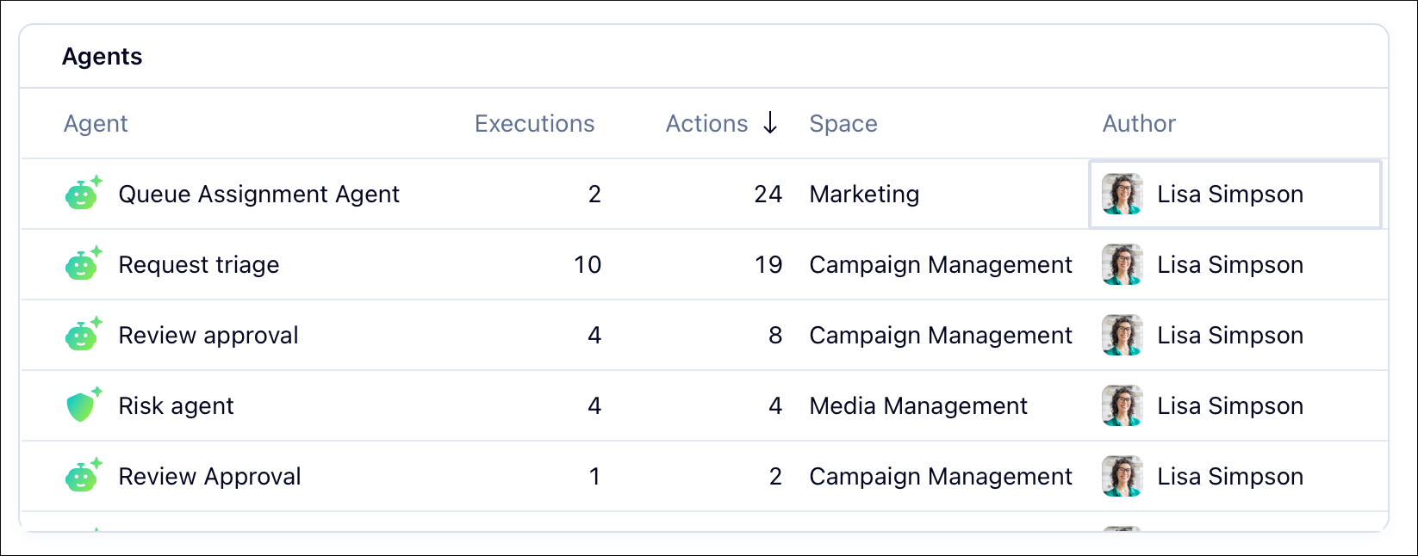Click the Queue Assignment Agent robot icon

click(x=84, y=194)
